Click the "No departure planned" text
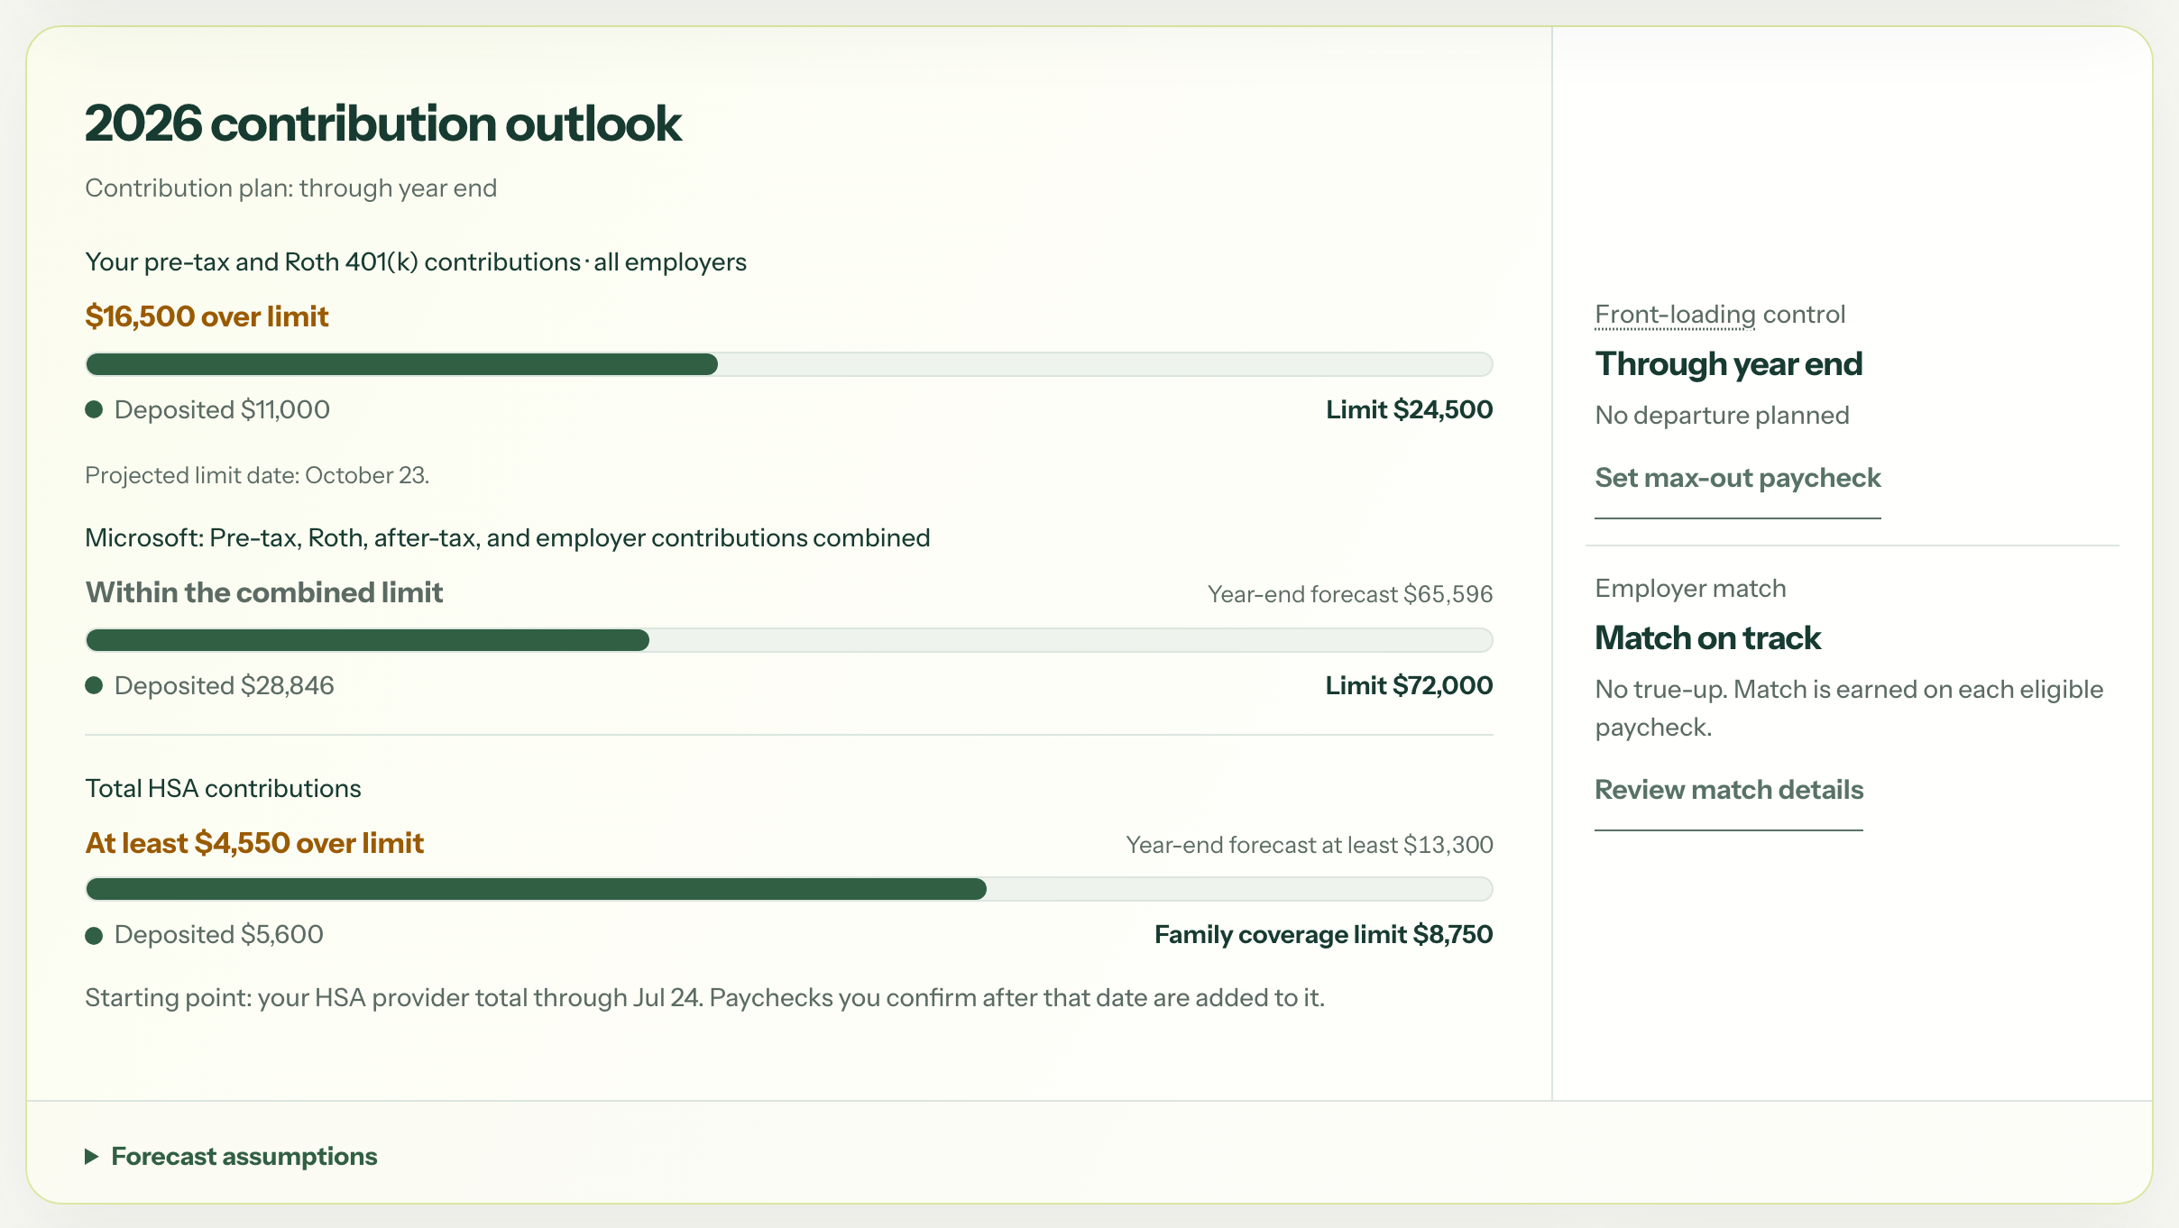This screenshot has height=1228, width=2179. [x=1722, y=416]
